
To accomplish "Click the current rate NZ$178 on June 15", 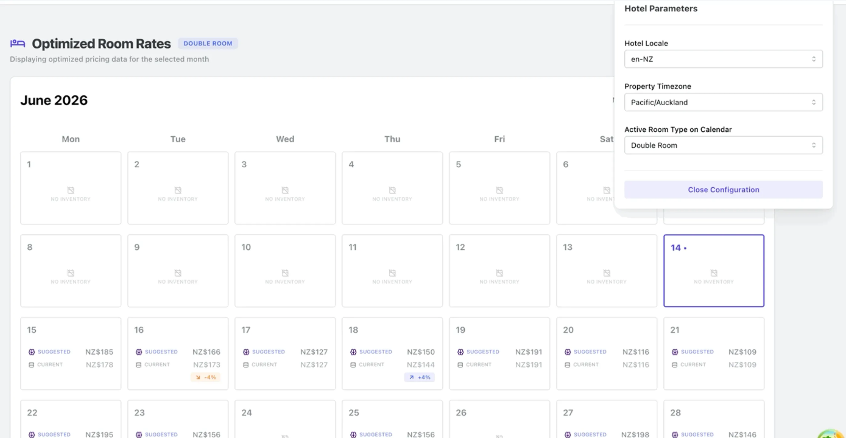I will (99, 365).
